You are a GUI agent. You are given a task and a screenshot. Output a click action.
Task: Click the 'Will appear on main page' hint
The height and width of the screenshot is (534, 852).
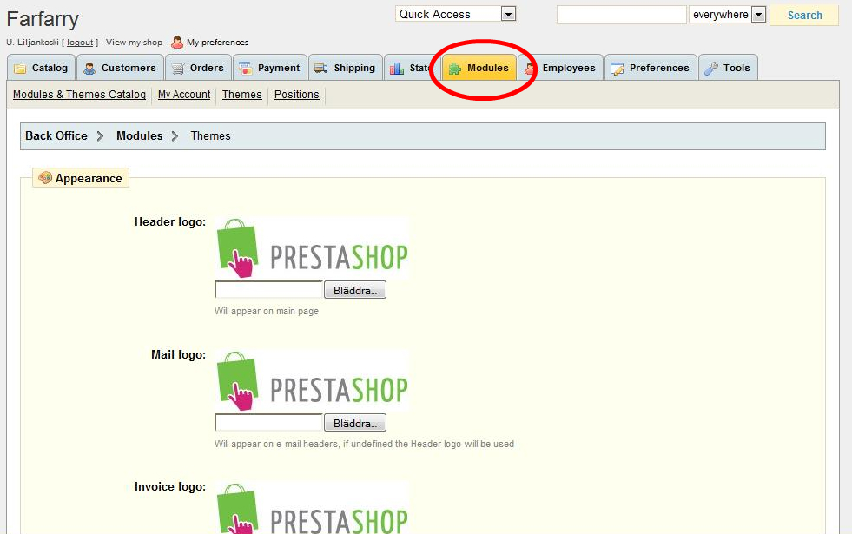pos(267,311)
